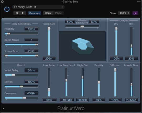142x113 pixels.
Task: Click the window pill button at top right
Action: click(x=139, y=2)
